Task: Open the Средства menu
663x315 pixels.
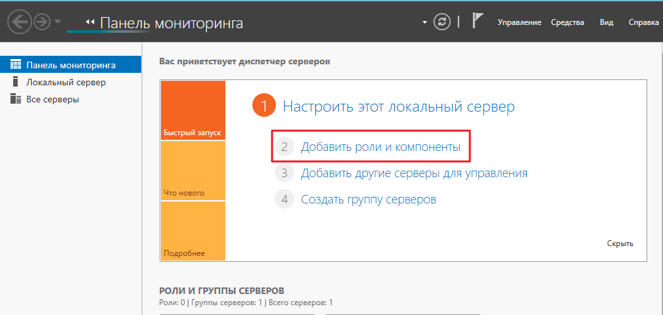Action: tap(568, 22)
